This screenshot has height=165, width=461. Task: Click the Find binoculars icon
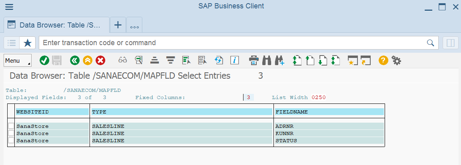pos(267,60)
